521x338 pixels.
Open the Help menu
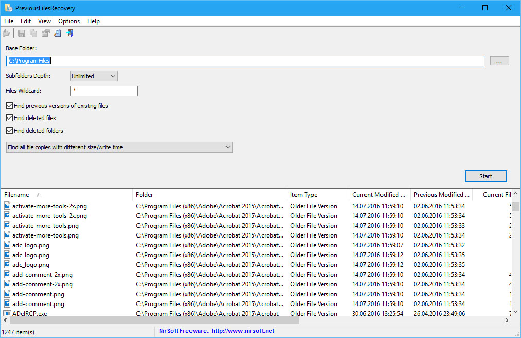tap(93, 21)
